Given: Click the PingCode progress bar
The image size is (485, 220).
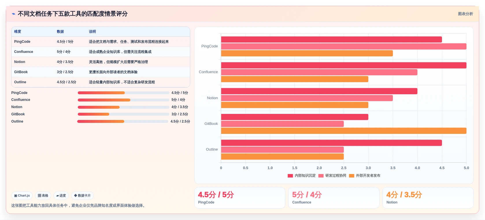Looking at the screenshot, I should pyautogui.click(x=123, y=93).
